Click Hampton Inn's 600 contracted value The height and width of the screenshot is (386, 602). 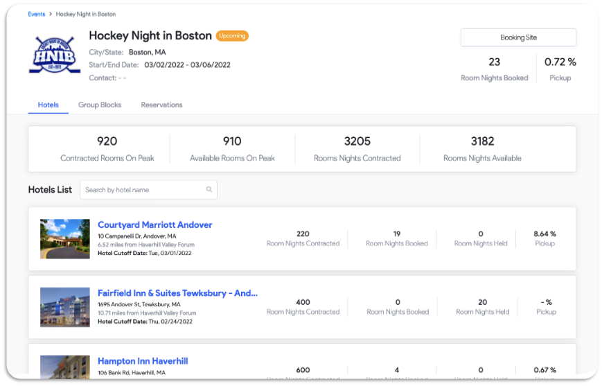click(x=303, y=370)
